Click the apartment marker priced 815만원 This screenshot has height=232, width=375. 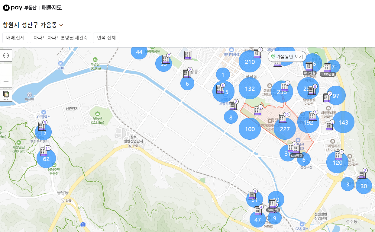pyautogui.click(x=309, y=68)
